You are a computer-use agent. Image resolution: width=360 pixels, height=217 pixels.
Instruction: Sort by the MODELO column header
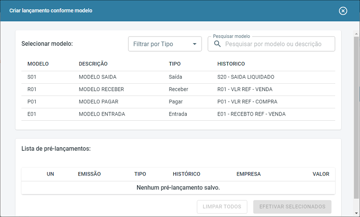(38, 64)
